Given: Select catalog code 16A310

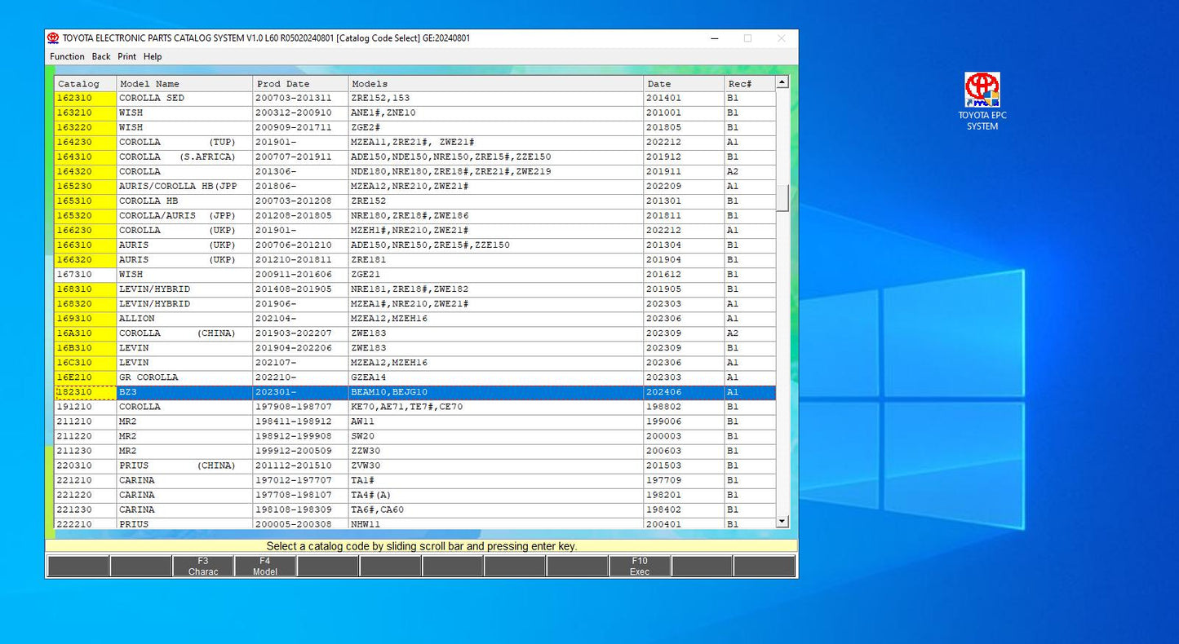Looking at the screenshot, I should (85, 333).
